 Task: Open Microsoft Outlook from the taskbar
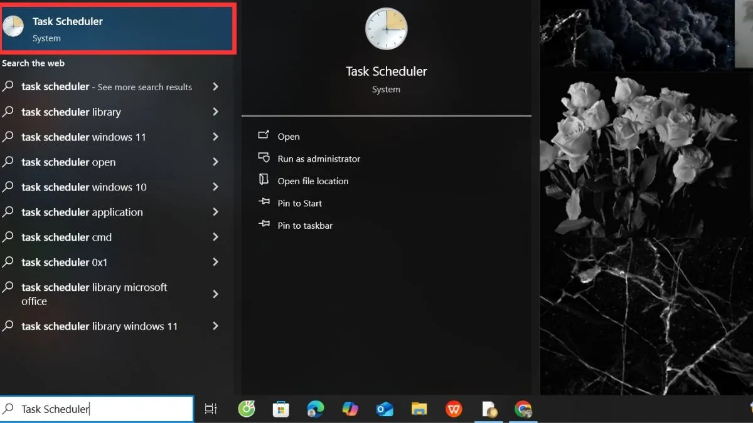click(x=385, y=409)
